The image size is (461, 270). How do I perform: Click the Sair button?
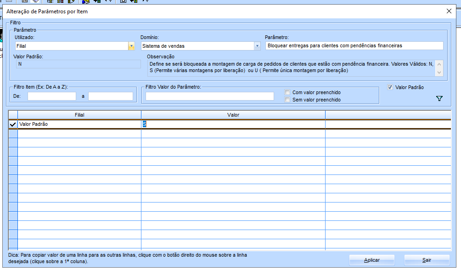click(427, 260)
